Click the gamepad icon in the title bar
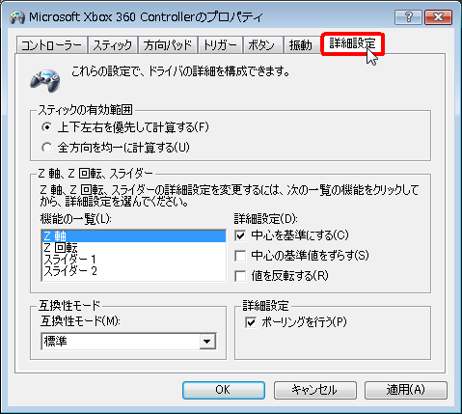 point(17,17)
